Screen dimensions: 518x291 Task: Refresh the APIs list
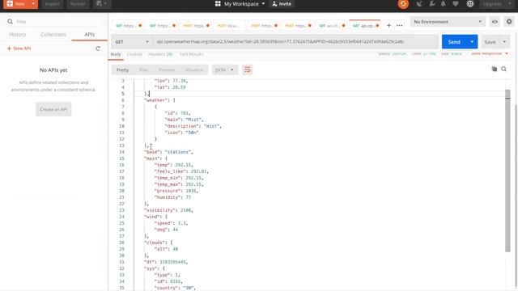(98, 48)
